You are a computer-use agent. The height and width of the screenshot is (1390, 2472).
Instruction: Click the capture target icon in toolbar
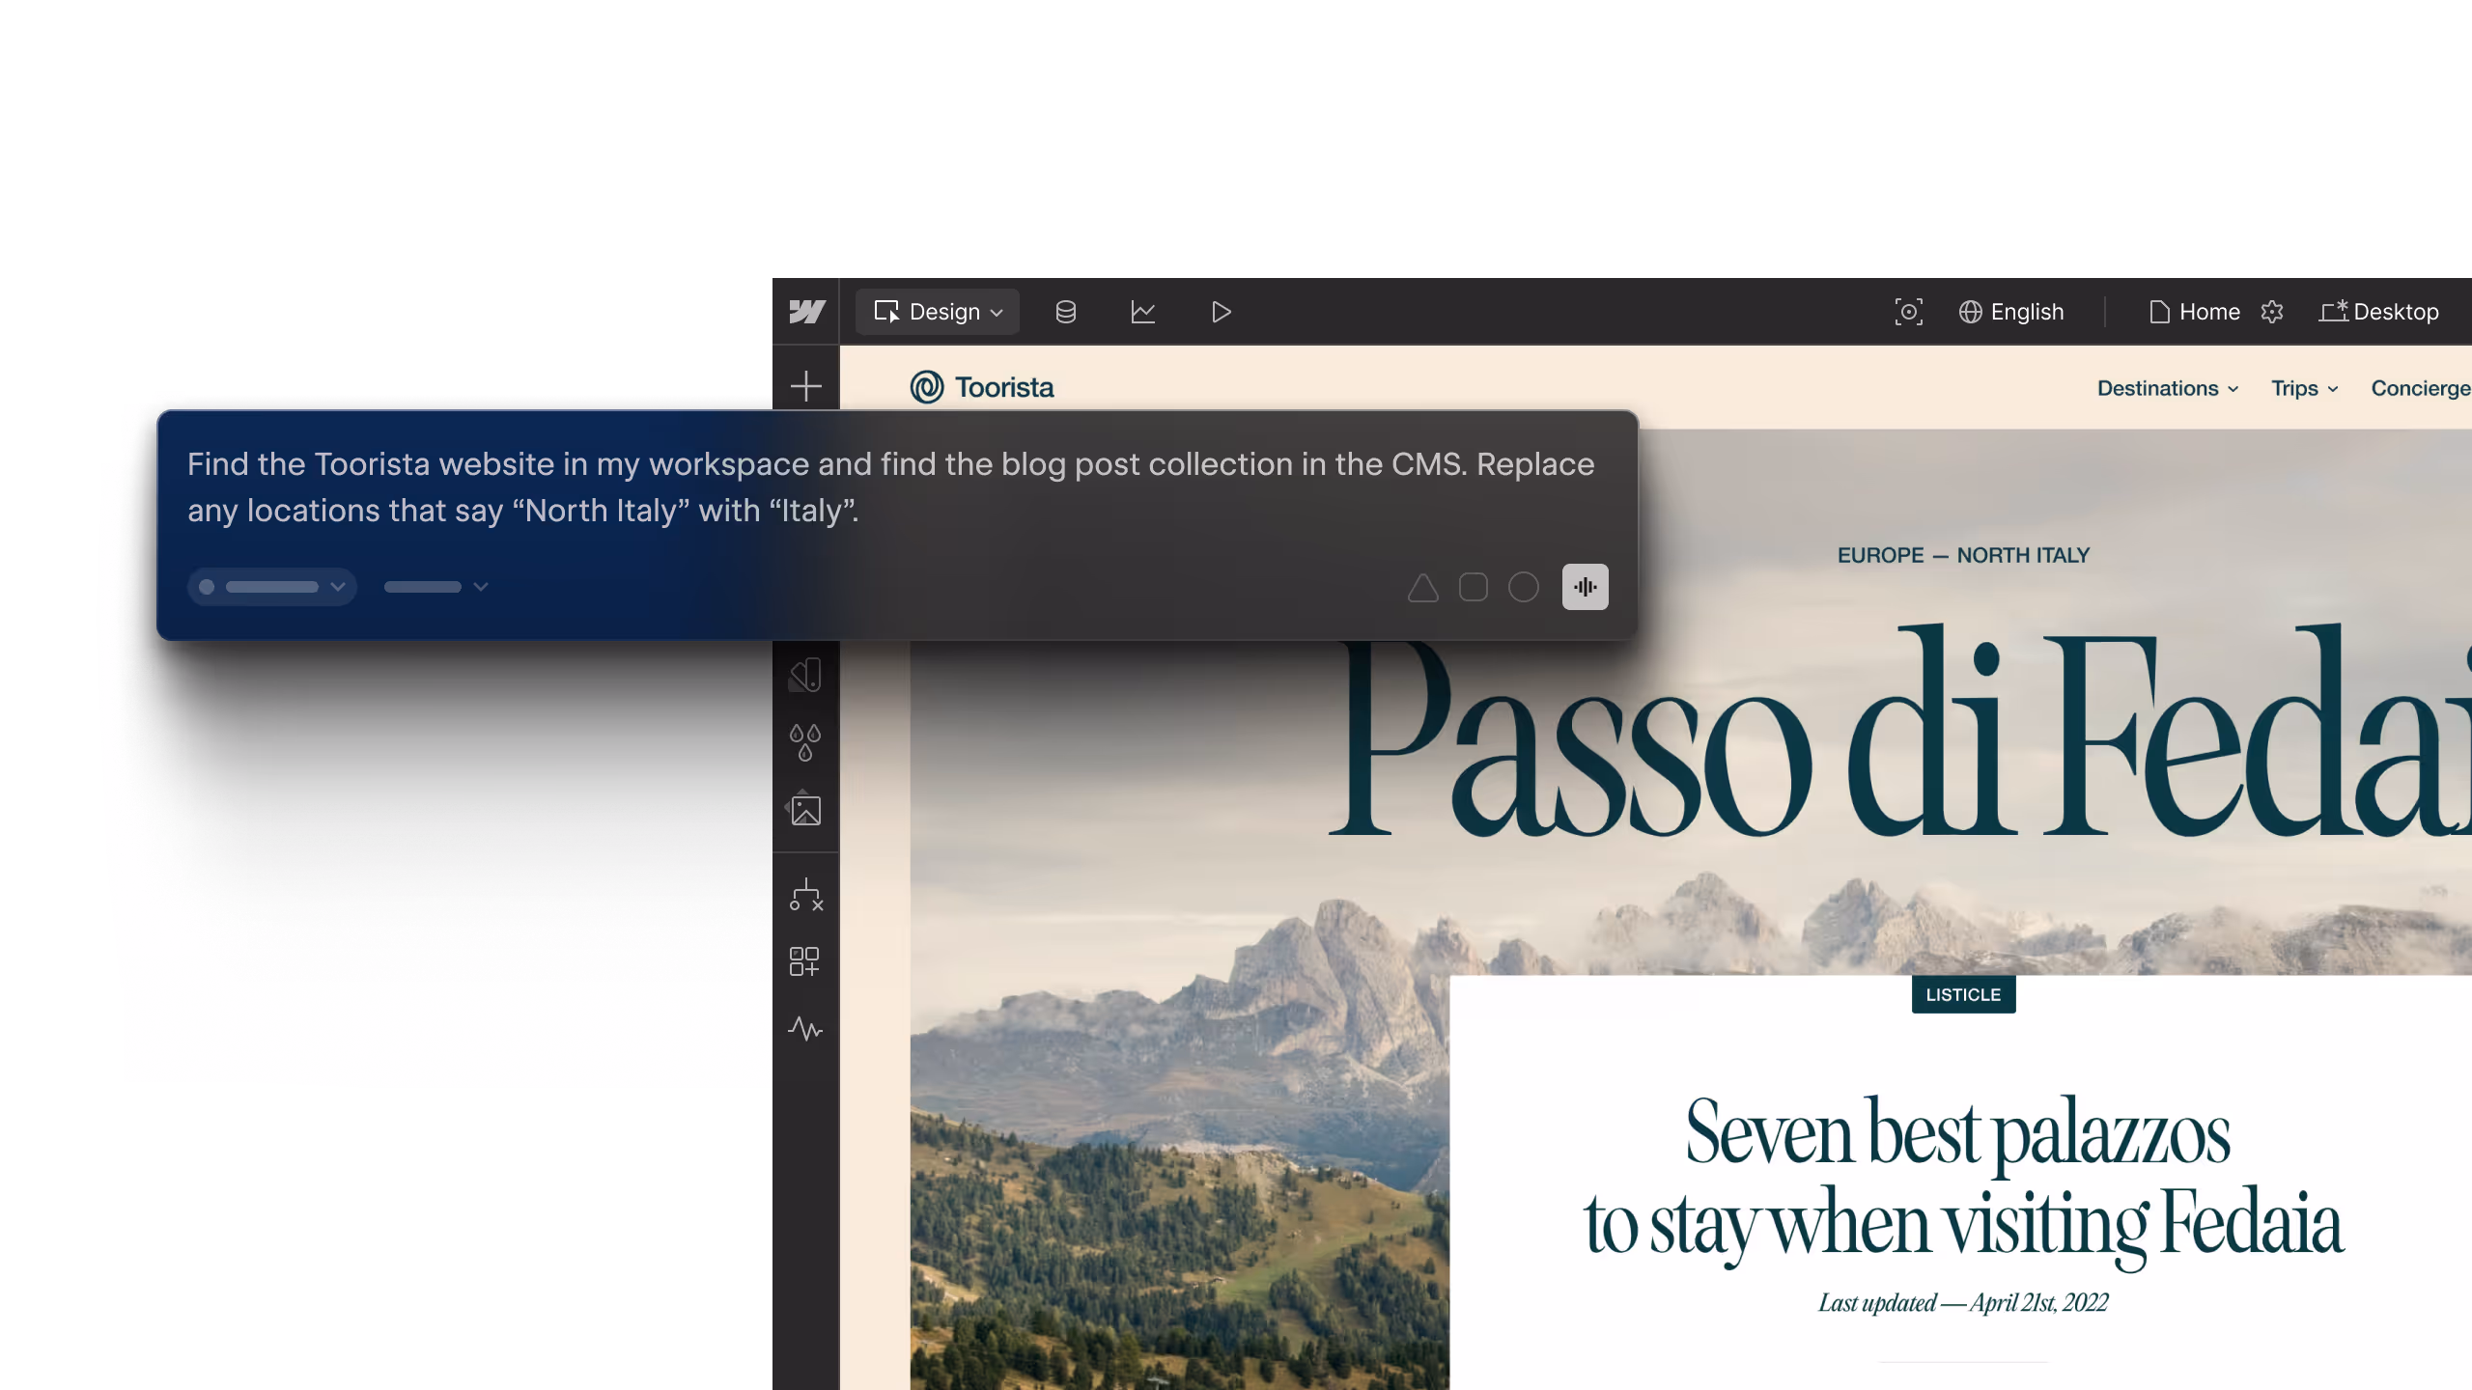[1908, 312]
